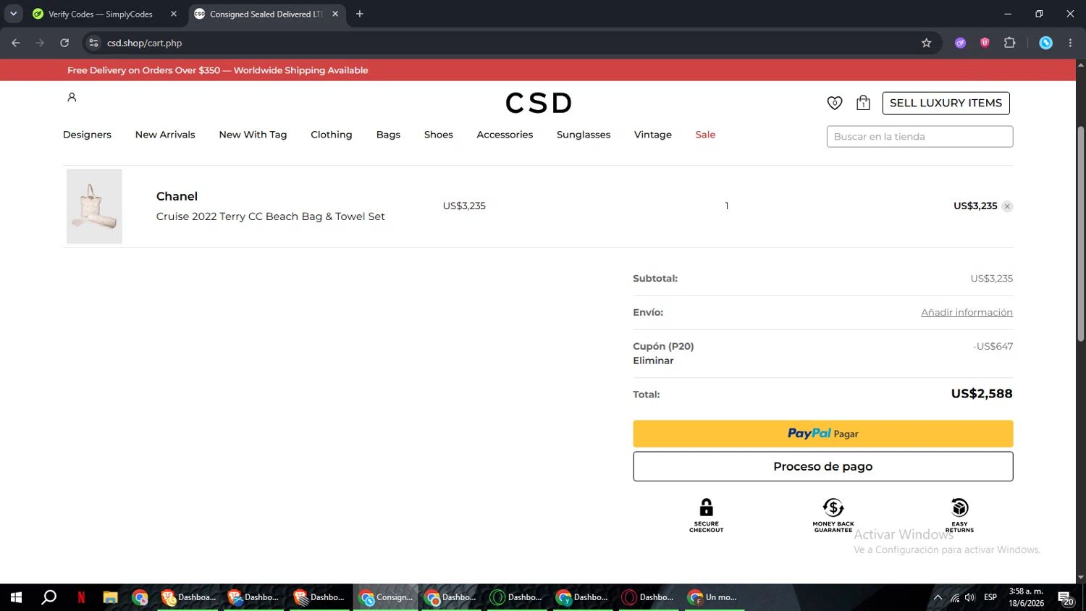Show hidden system tray icons
Image resolution: width=1086 pixels, height=611 pixels.
938,597
